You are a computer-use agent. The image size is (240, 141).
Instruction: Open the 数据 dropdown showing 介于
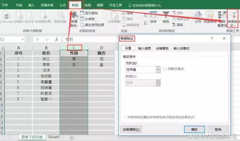143,83
